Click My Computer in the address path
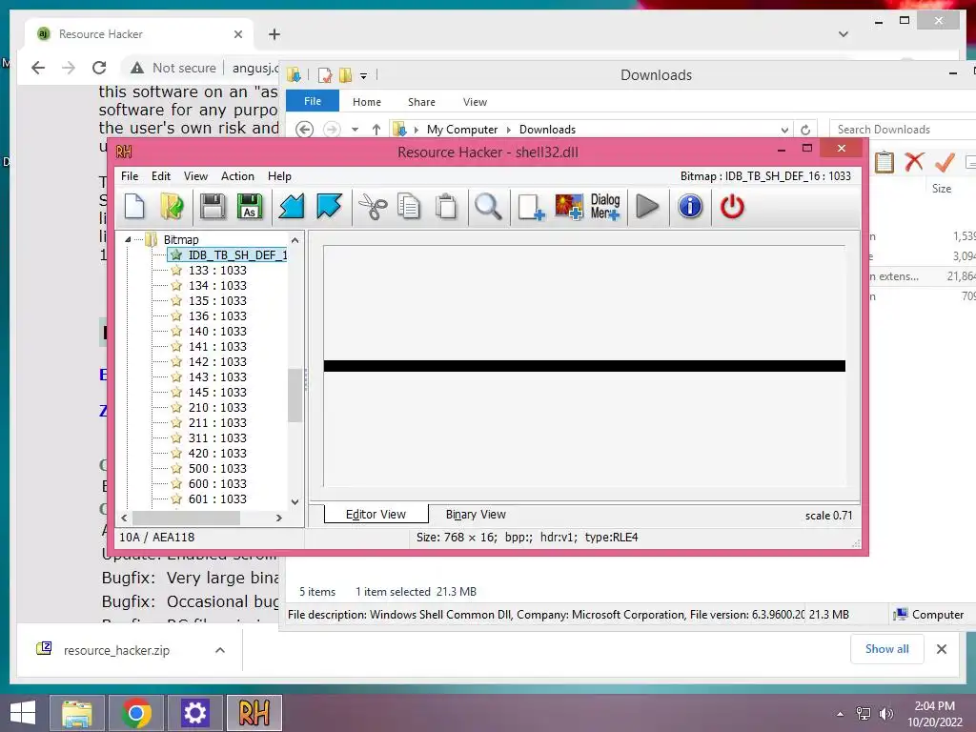 click(462, 130)
